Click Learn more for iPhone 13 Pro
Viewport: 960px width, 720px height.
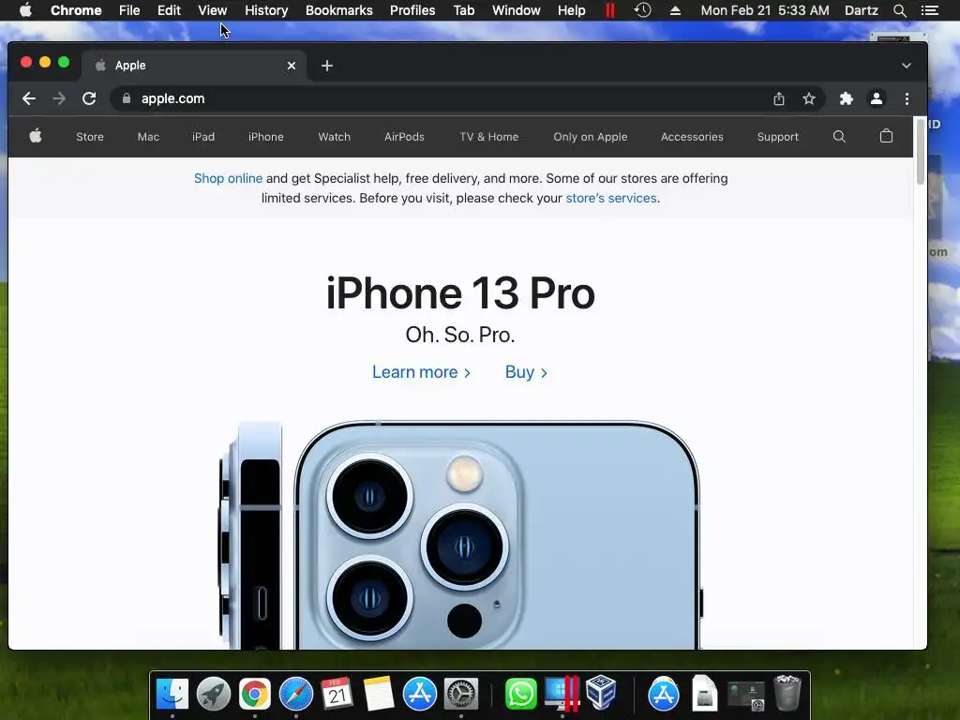click(421, 371)
